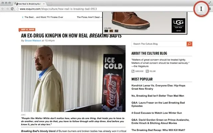Open 'The Best... and Worst TV Finales Ever' link
The height and width of the screenshot is (133, 213).
click(44, 17)
